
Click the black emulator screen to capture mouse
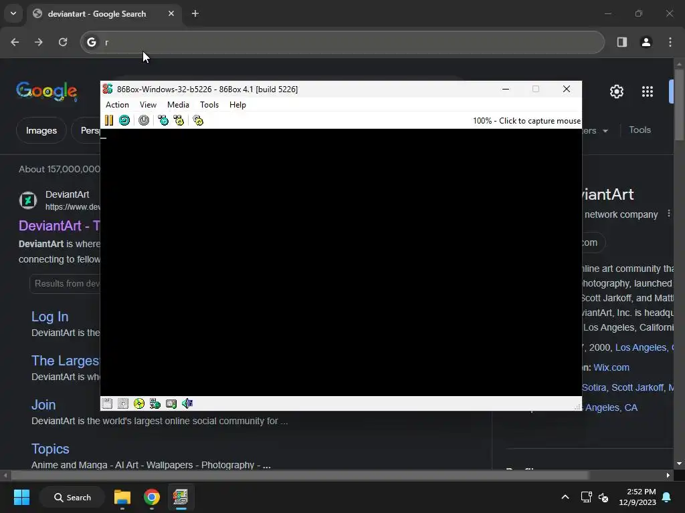coord(340,262)
